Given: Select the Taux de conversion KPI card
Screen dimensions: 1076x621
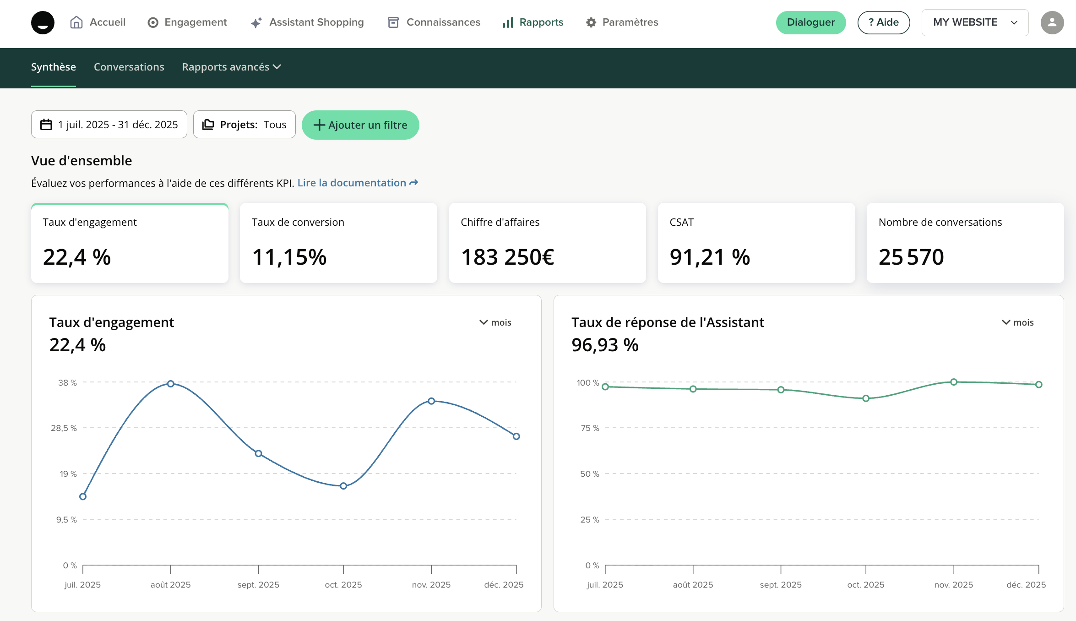Looking at the screenshot, I should click(338, 243).
